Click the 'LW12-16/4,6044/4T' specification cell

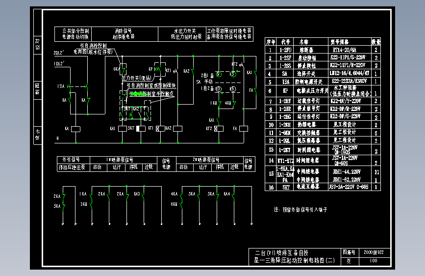(x=350, y=73)
